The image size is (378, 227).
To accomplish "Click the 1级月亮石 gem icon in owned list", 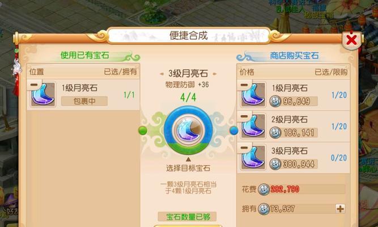I will (43, 95).
